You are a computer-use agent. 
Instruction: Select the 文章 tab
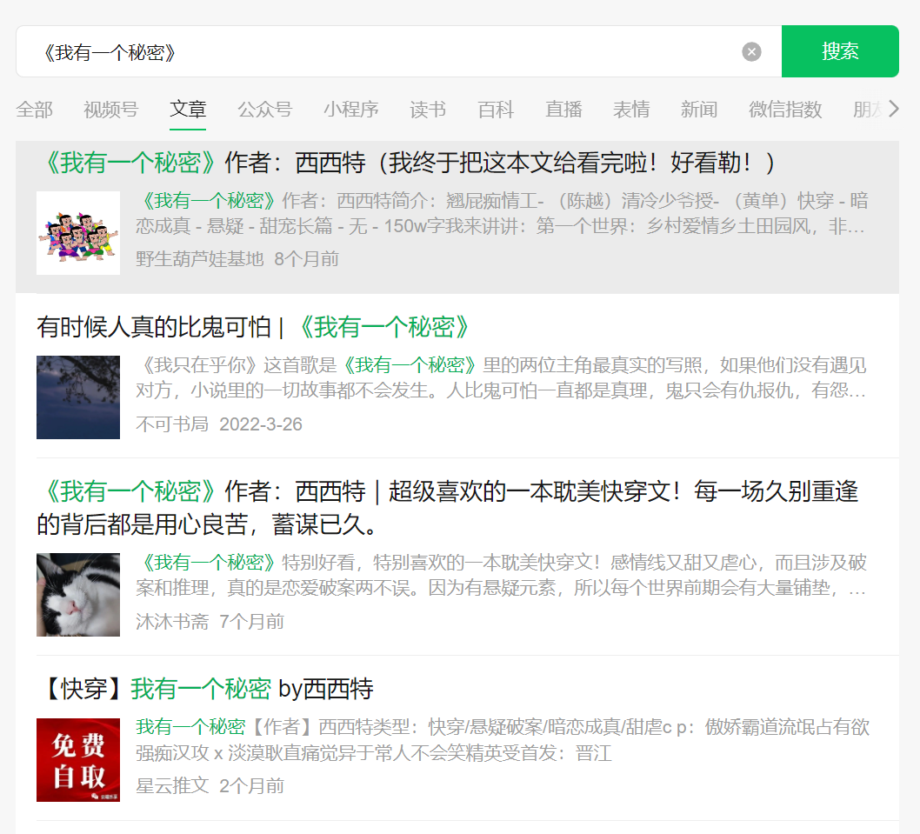(x=188, y=110)
